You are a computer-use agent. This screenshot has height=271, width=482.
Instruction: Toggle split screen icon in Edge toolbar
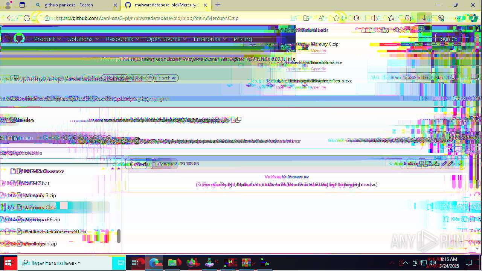(374, 18)
